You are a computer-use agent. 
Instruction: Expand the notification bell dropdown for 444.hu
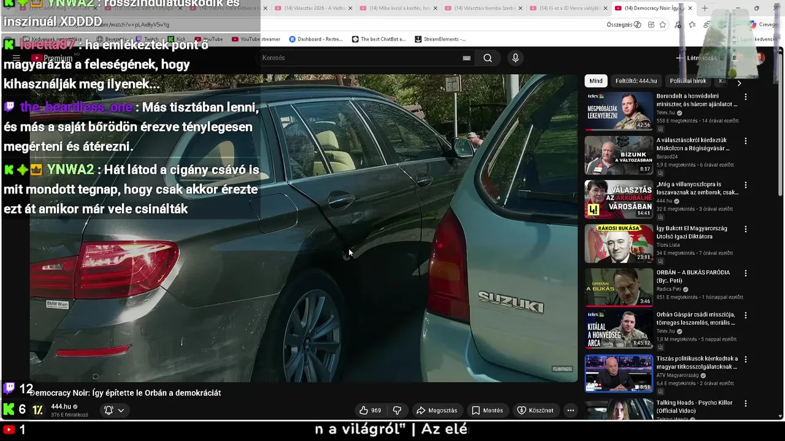coord(114,410)
